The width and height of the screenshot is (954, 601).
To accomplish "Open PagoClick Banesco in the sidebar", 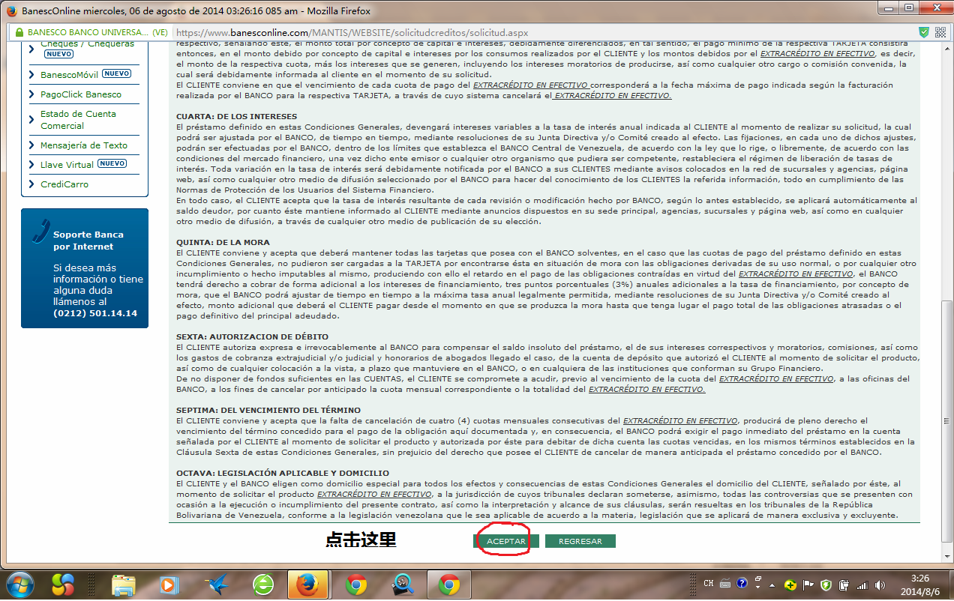I will [81, 94].
